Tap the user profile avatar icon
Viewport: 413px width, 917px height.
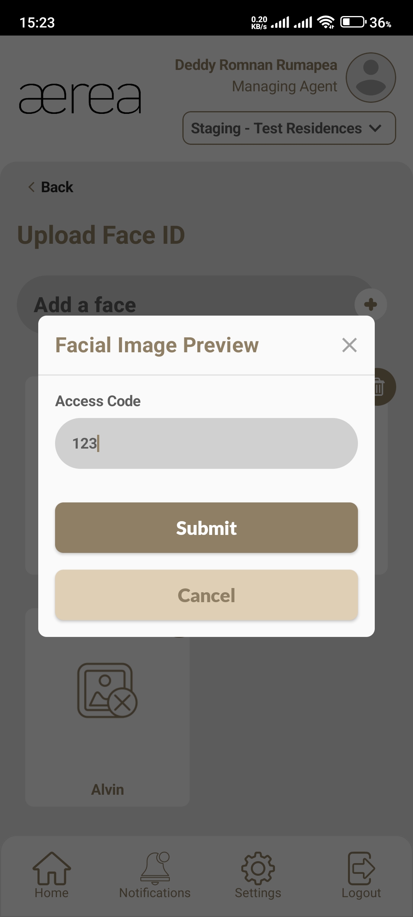click(371, 78)
